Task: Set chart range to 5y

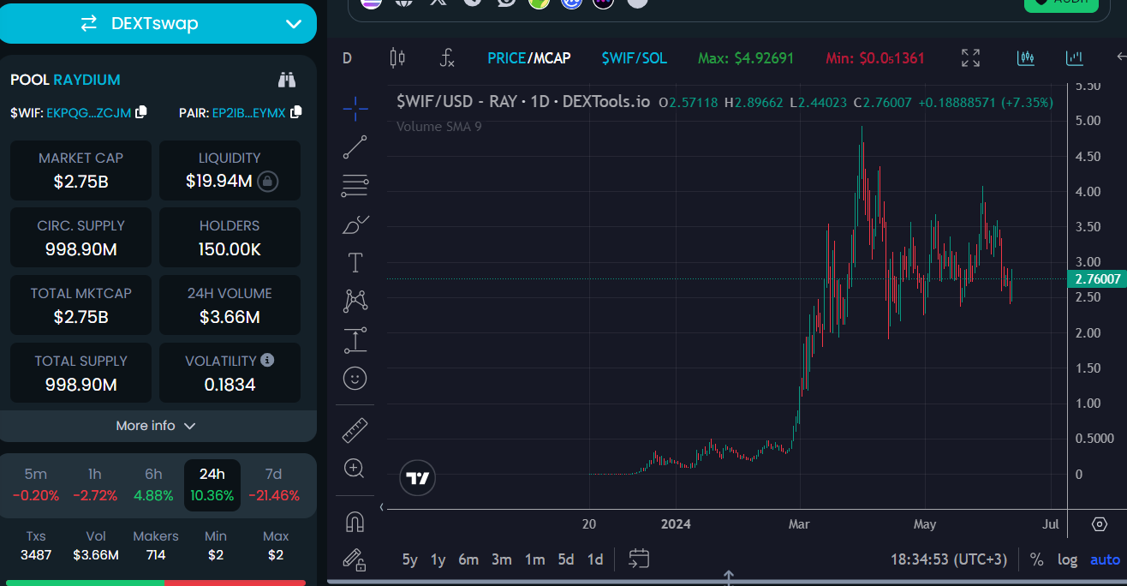Action: (x=410, y=559)
